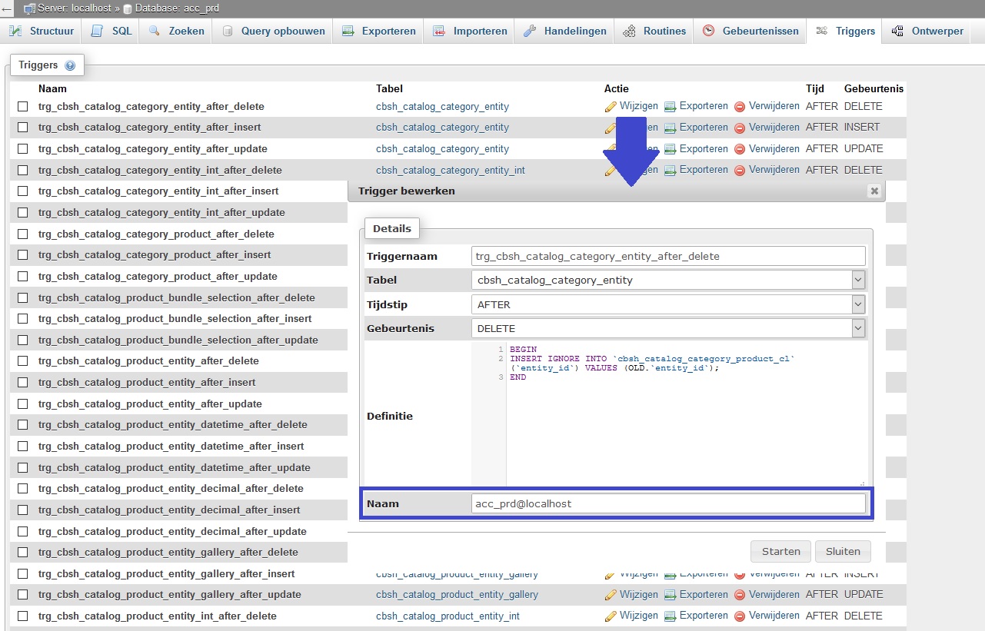
Task: Click the back arrow icon before Server
Action: (x=7, y=8)
